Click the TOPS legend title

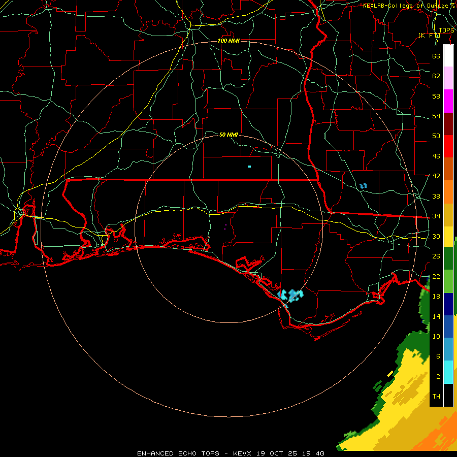click(x=446, y=30)
